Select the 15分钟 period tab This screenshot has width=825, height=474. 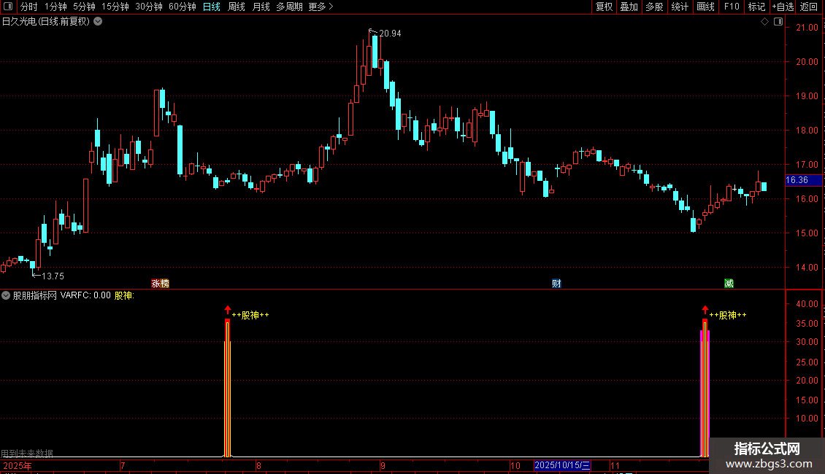pos(115,7)
